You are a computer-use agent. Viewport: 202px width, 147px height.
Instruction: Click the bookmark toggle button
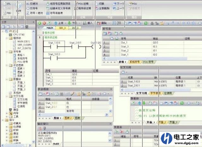100,4
